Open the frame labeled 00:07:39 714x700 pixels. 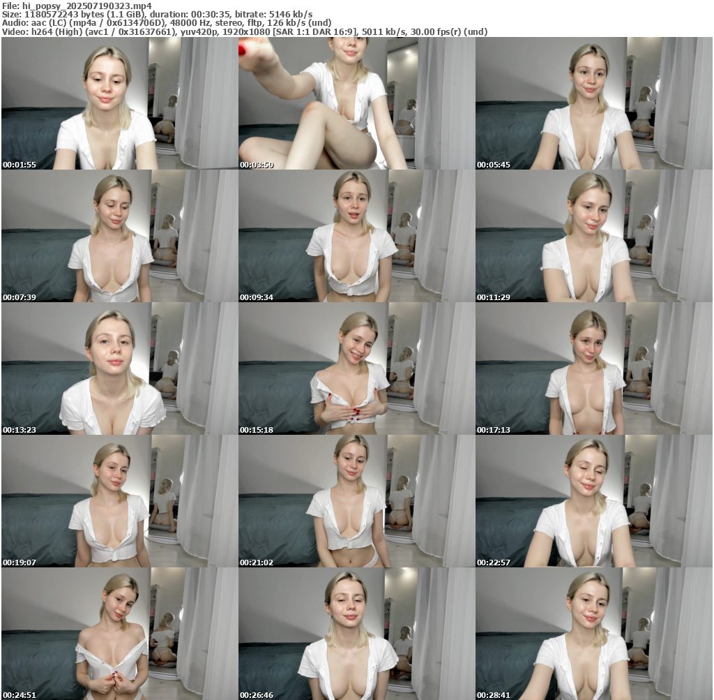(x=119, y=236)
